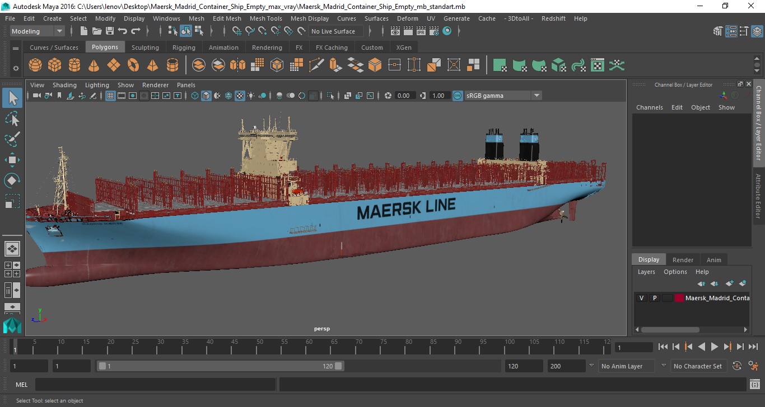Open render settings clapperboard gear icon
765x407 pixels.
tap(434, 31)
